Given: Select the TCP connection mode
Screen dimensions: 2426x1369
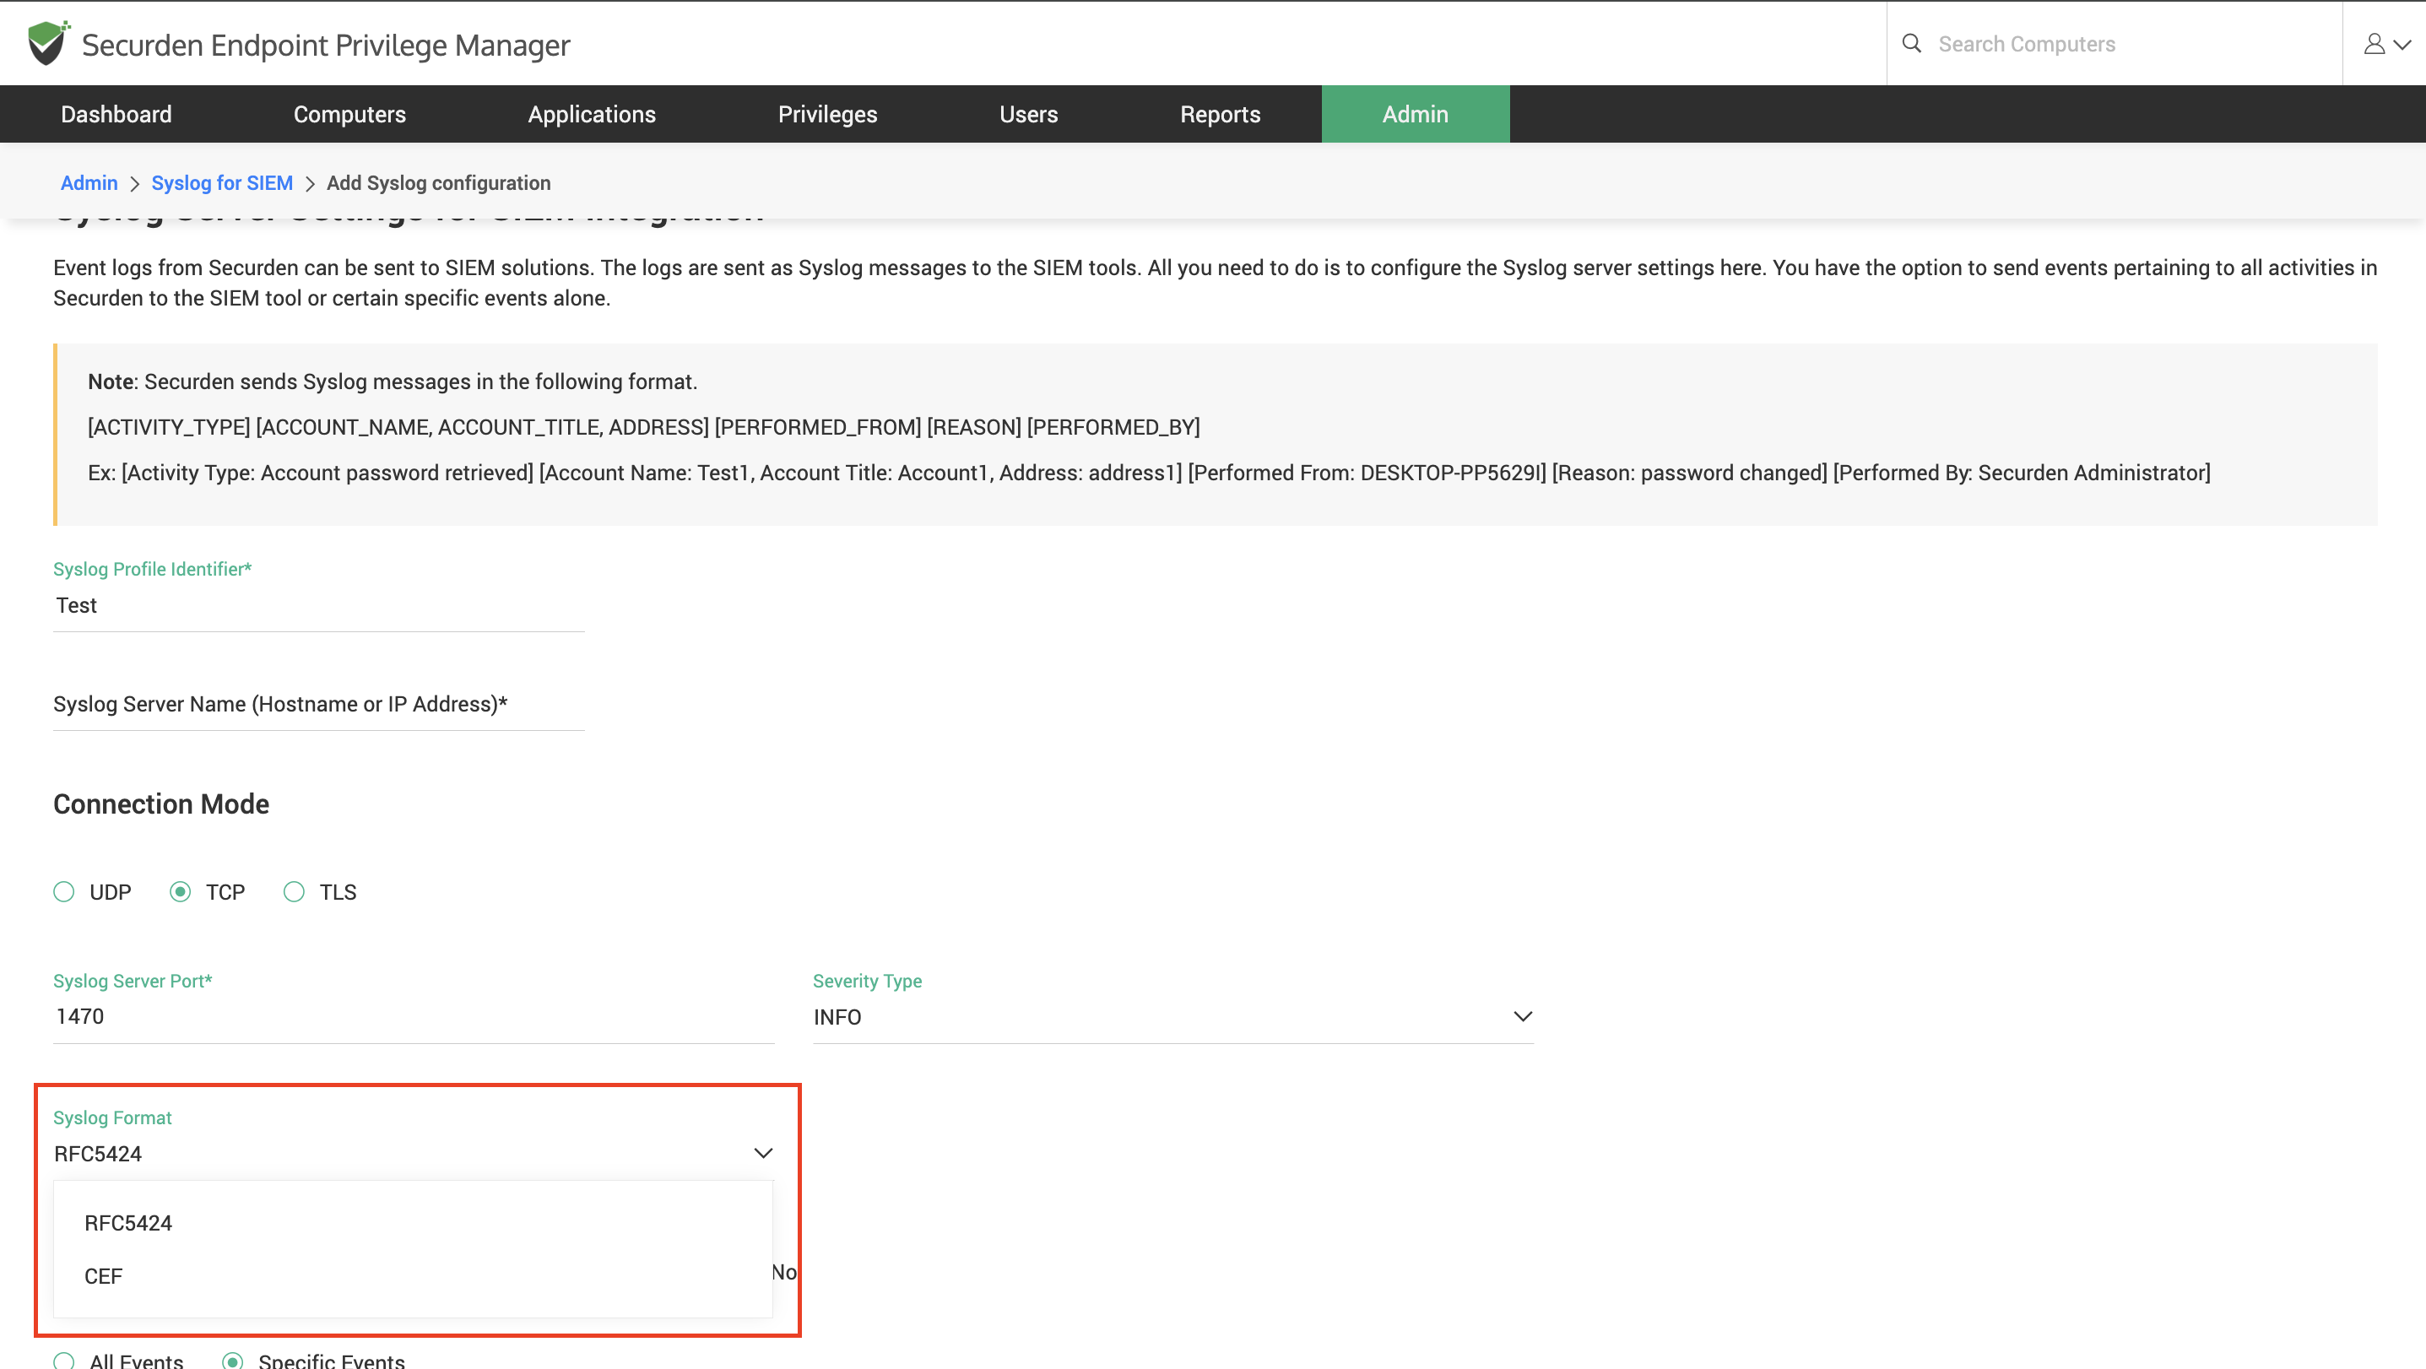Looking at the screenshot, I should tap(180, 891).
